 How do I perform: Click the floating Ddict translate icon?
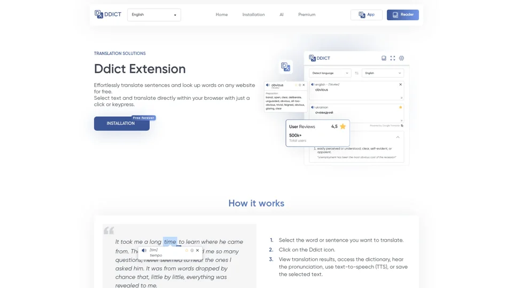coord(285,67)
